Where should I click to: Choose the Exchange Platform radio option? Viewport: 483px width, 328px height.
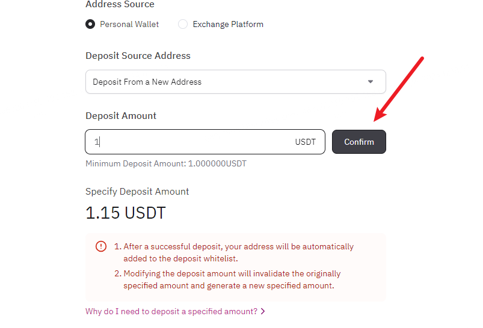click(183, 25)
